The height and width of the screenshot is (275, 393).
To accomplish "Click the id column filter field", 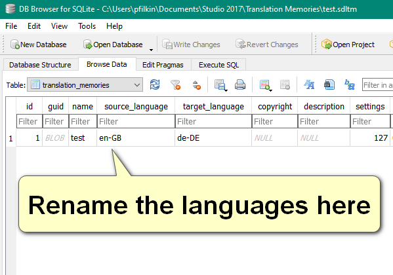I will pos(30,121).
